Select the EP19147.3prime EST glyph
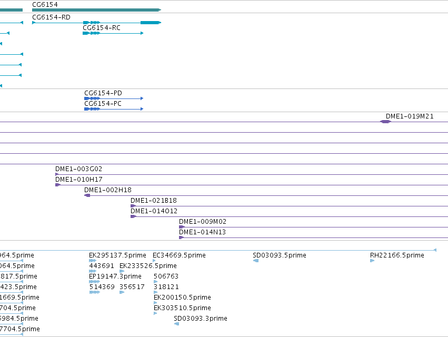This screenshot has height=337, width=448. [x=95, y=282]
